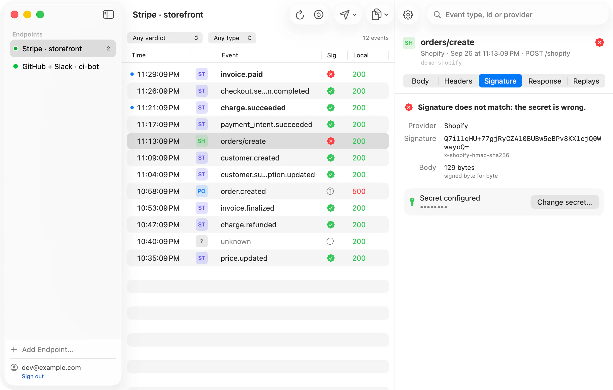Click the Local column header
Viewport: 613px width, 390px height.
361,55
